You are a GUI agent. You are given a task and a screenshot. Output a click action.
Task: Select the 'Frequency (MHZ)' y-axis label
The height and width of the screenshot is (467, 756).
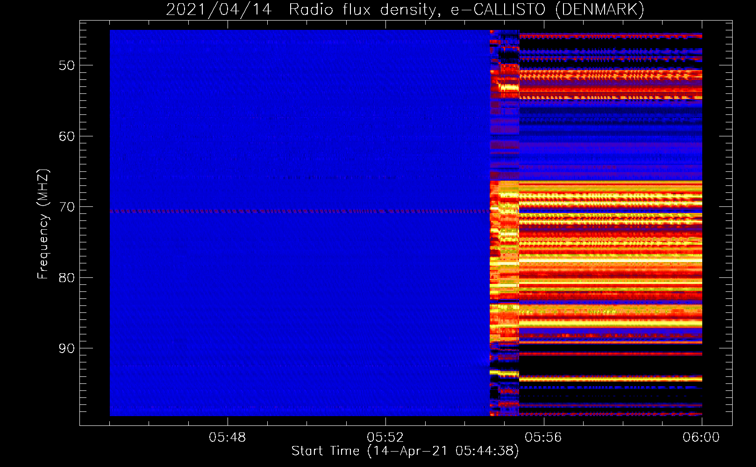(43, 224)
